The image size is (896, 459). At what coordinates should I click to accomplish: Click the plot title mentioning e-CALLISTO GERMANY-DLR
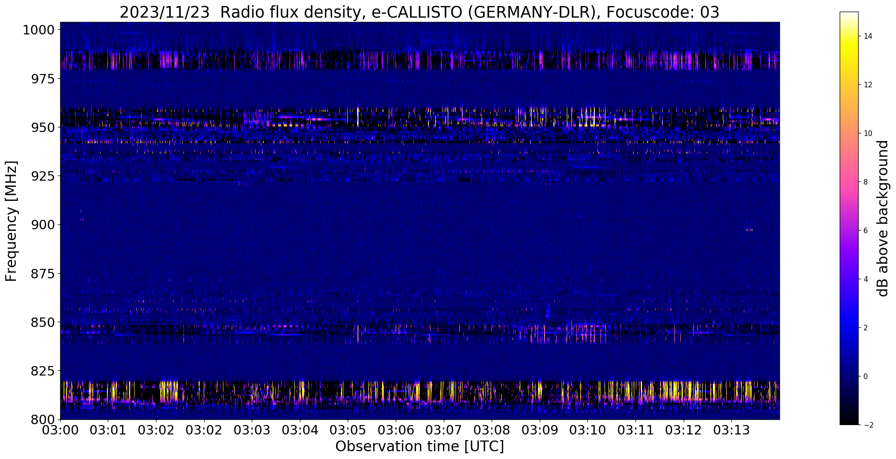[419, 12]
